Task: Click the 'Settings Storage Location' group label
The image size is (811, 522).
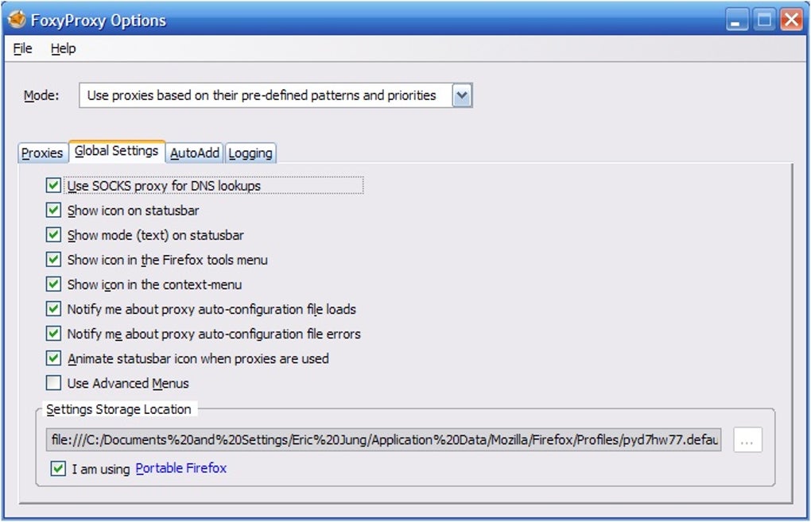Action: tap(118, 409)
